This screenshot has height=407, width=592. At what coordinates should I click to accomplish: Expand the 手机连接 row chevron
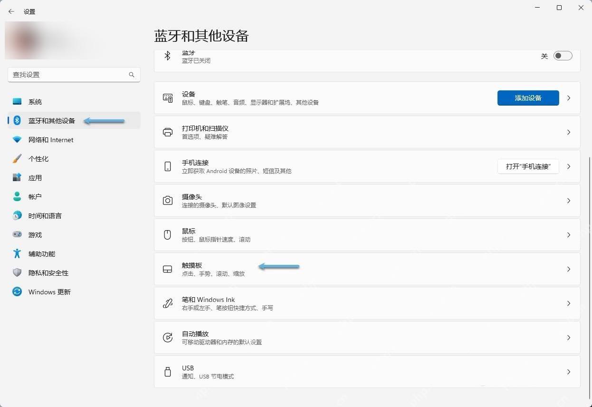click(x=569, y=166)
